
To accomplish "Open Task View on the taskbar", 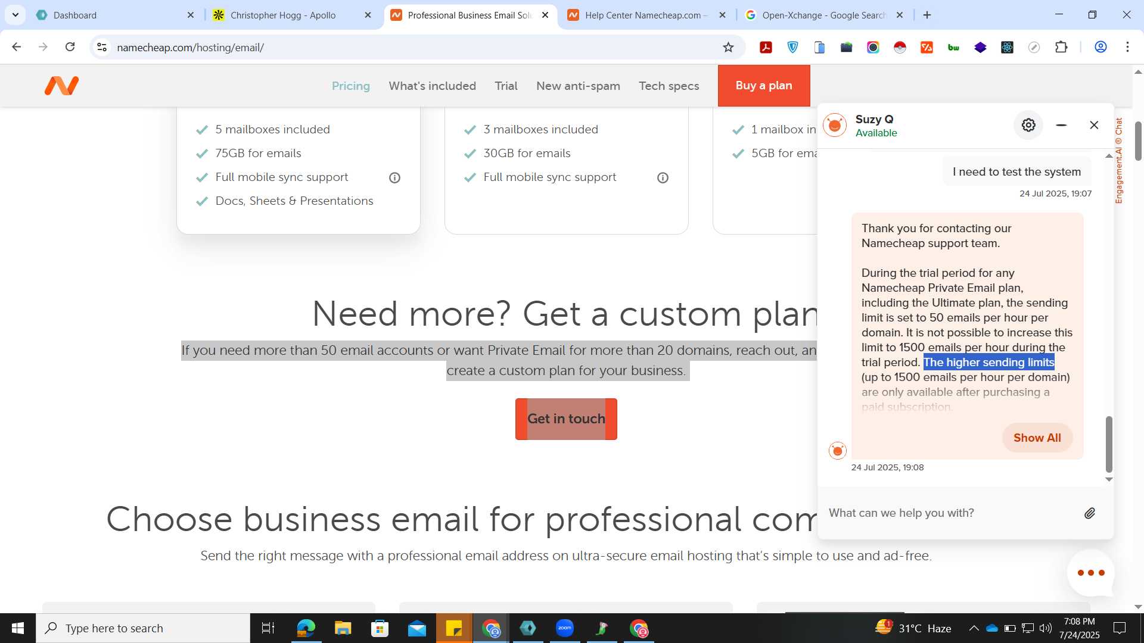I will (x=268, y=628).
